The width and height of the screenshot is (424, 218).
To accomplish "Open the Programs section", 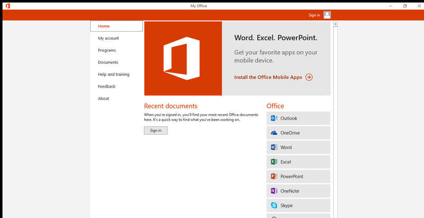I will pyautogui.click(x=107, y=50).
